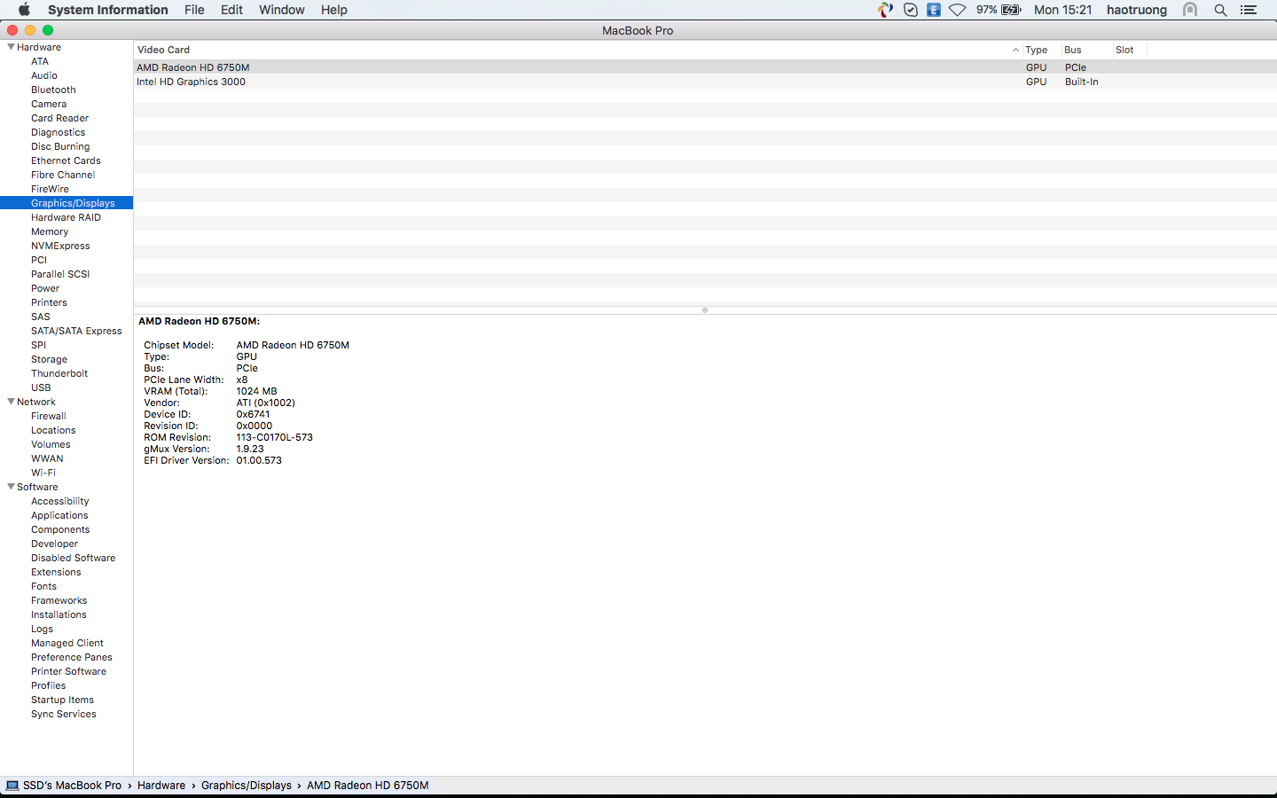Select Wi-Fi under Network

[x=43, y=473]
